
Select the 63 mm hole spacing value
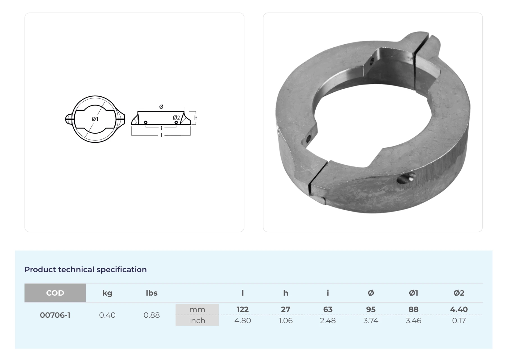(328, 309)
